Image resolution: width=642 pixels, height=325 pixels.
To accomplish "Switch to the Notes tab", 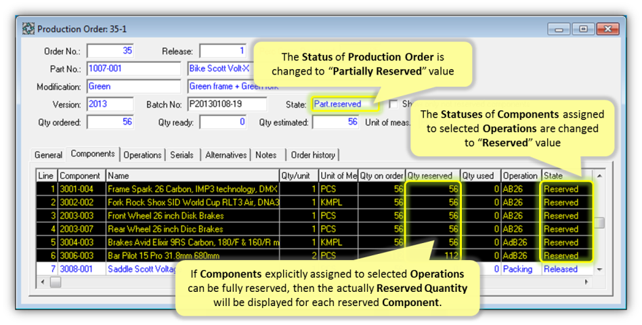I will [266, 155].
